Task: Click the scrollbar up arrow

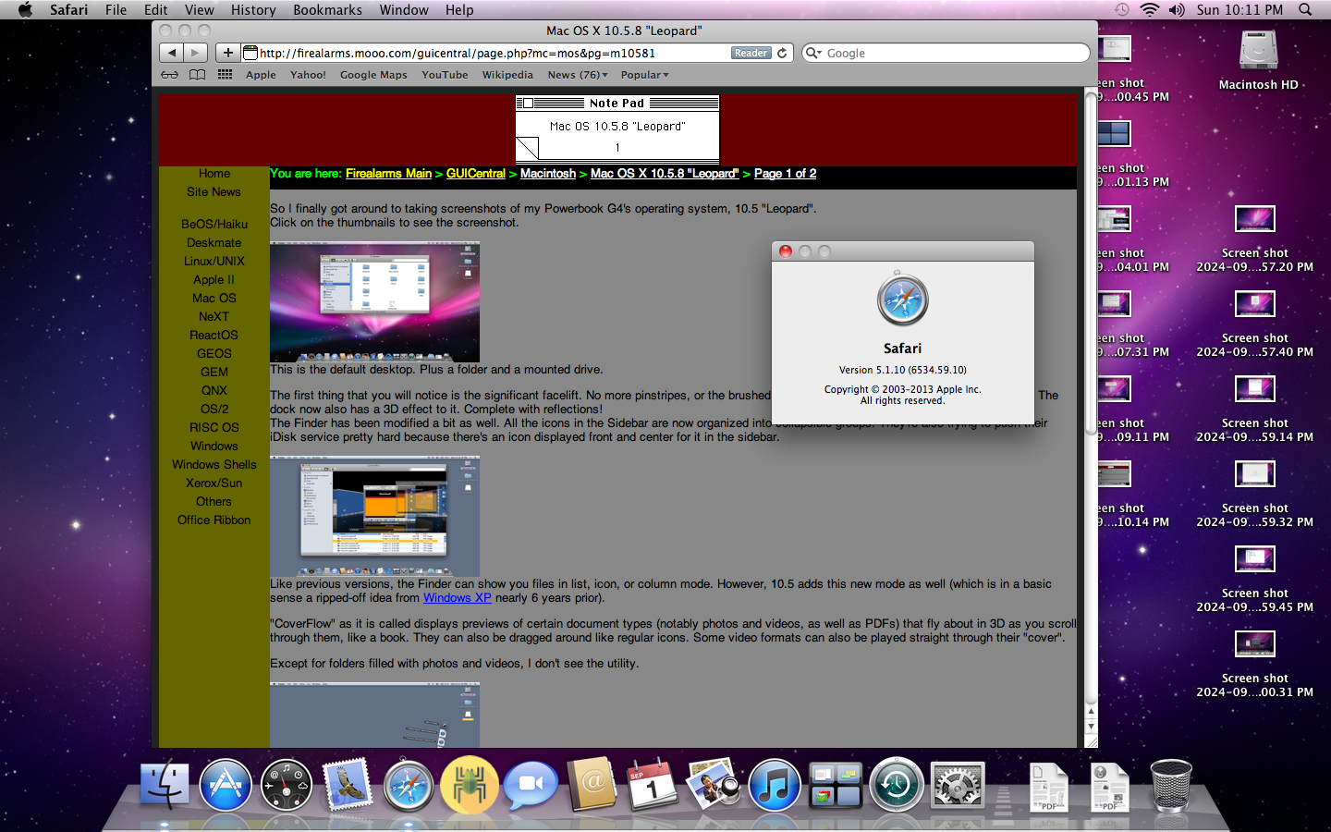Action: coord(1091,712)
